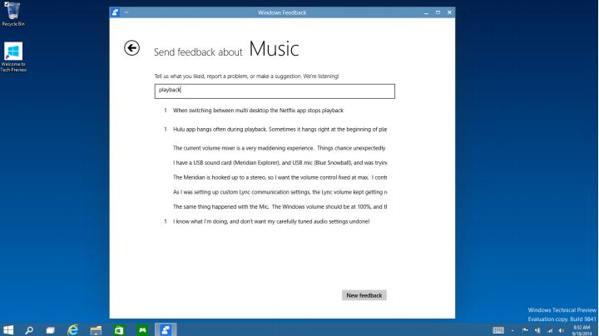Open the Store app on taskbar
The height and width of the screenshot is (336, 599).
119,329
